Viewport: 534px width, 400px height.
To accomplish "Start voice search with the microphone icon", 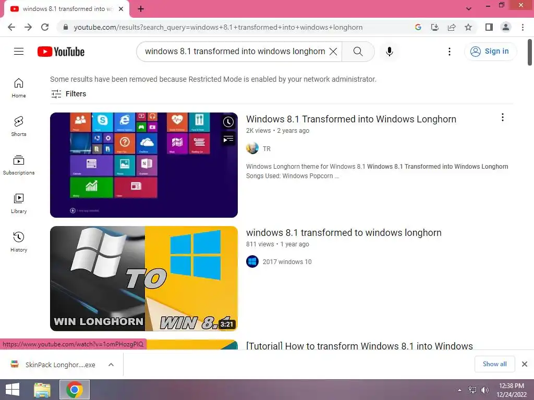I will (389, 52).
